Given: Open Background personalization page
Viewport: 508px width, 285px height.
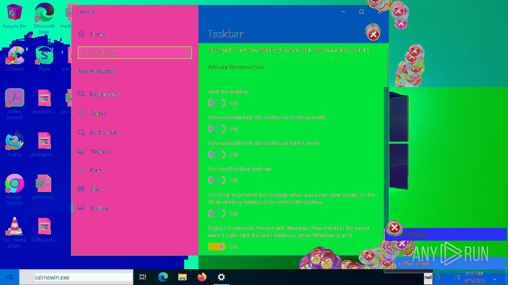Looking at the screenshot, I should click(x=135, y=94).
